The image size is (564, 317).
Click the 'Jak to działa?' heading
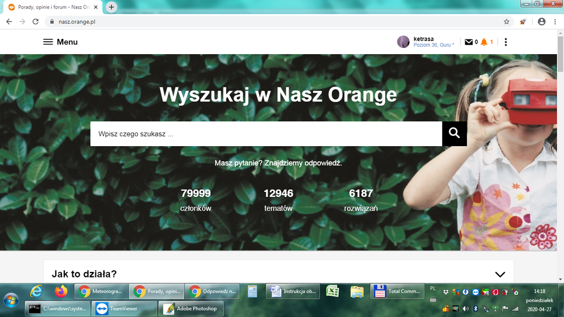(84, 274)
